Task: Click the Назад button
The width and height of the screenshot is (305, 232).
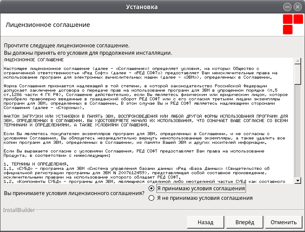Action: [x=206, y=222]
